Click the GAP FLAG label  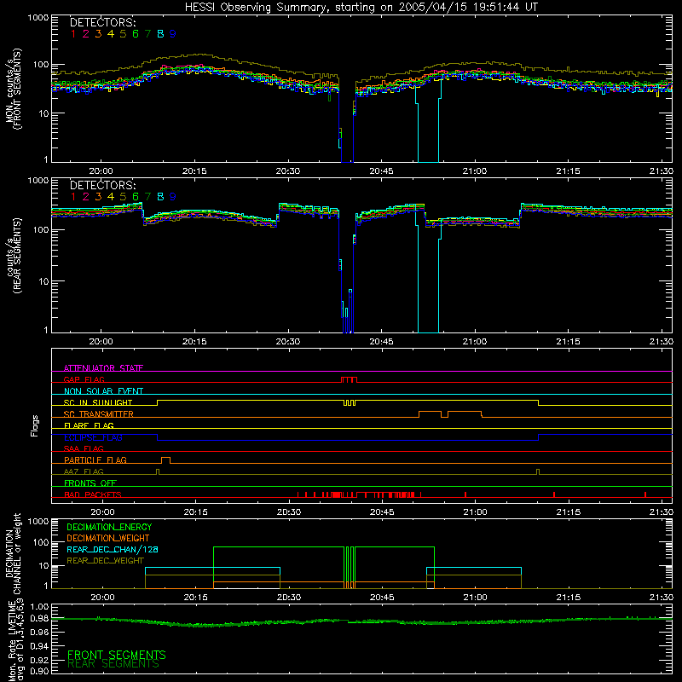click(84, 379)
